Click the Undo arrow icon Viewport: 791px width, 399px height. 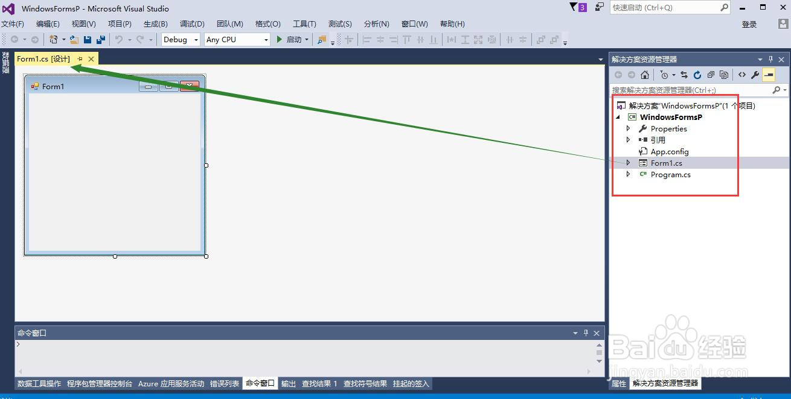(118, 40)
